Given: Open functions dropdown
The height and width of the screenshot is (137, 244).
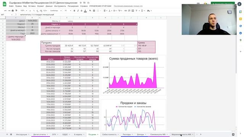Looking at the screenshot, I should click(x=143, y=11).
